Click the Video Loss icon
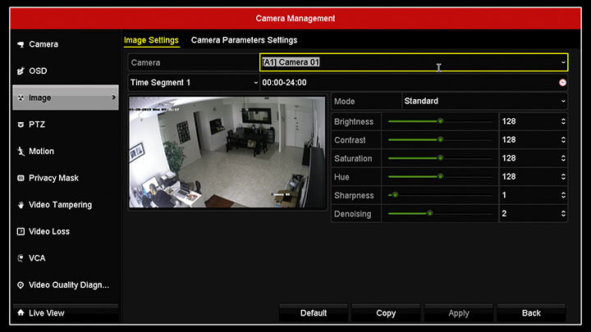The height and width of the screenshot is (332, 591). click(x=21, y=232)
